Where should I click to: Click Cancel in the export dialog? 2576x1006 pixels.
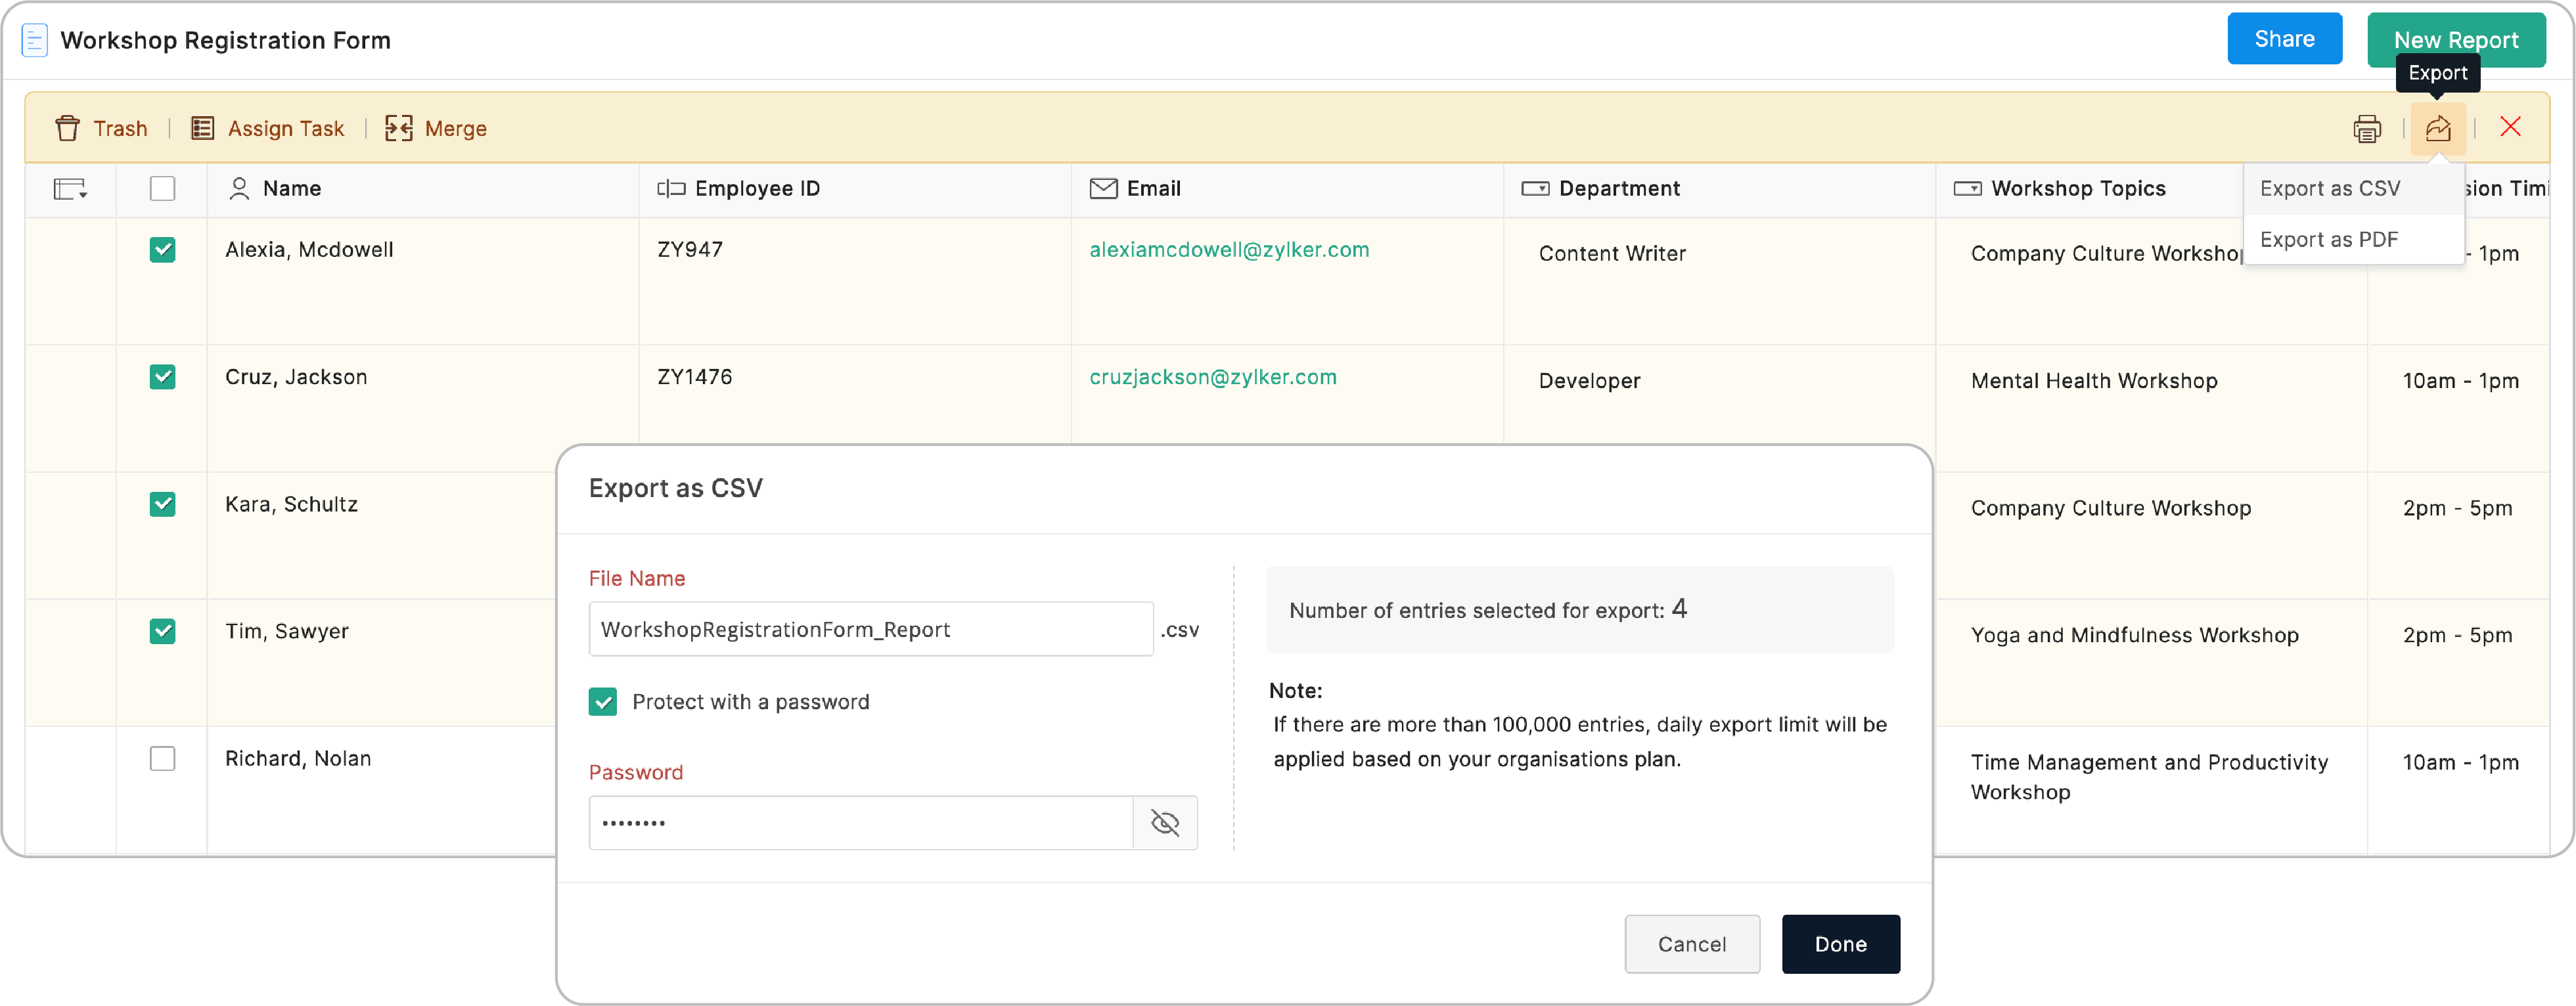point(1692,943)
